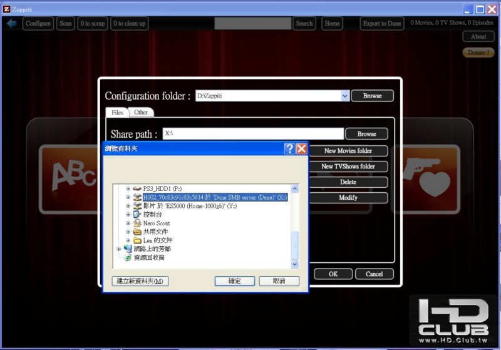Browse for the Share path

click(366, 134)
